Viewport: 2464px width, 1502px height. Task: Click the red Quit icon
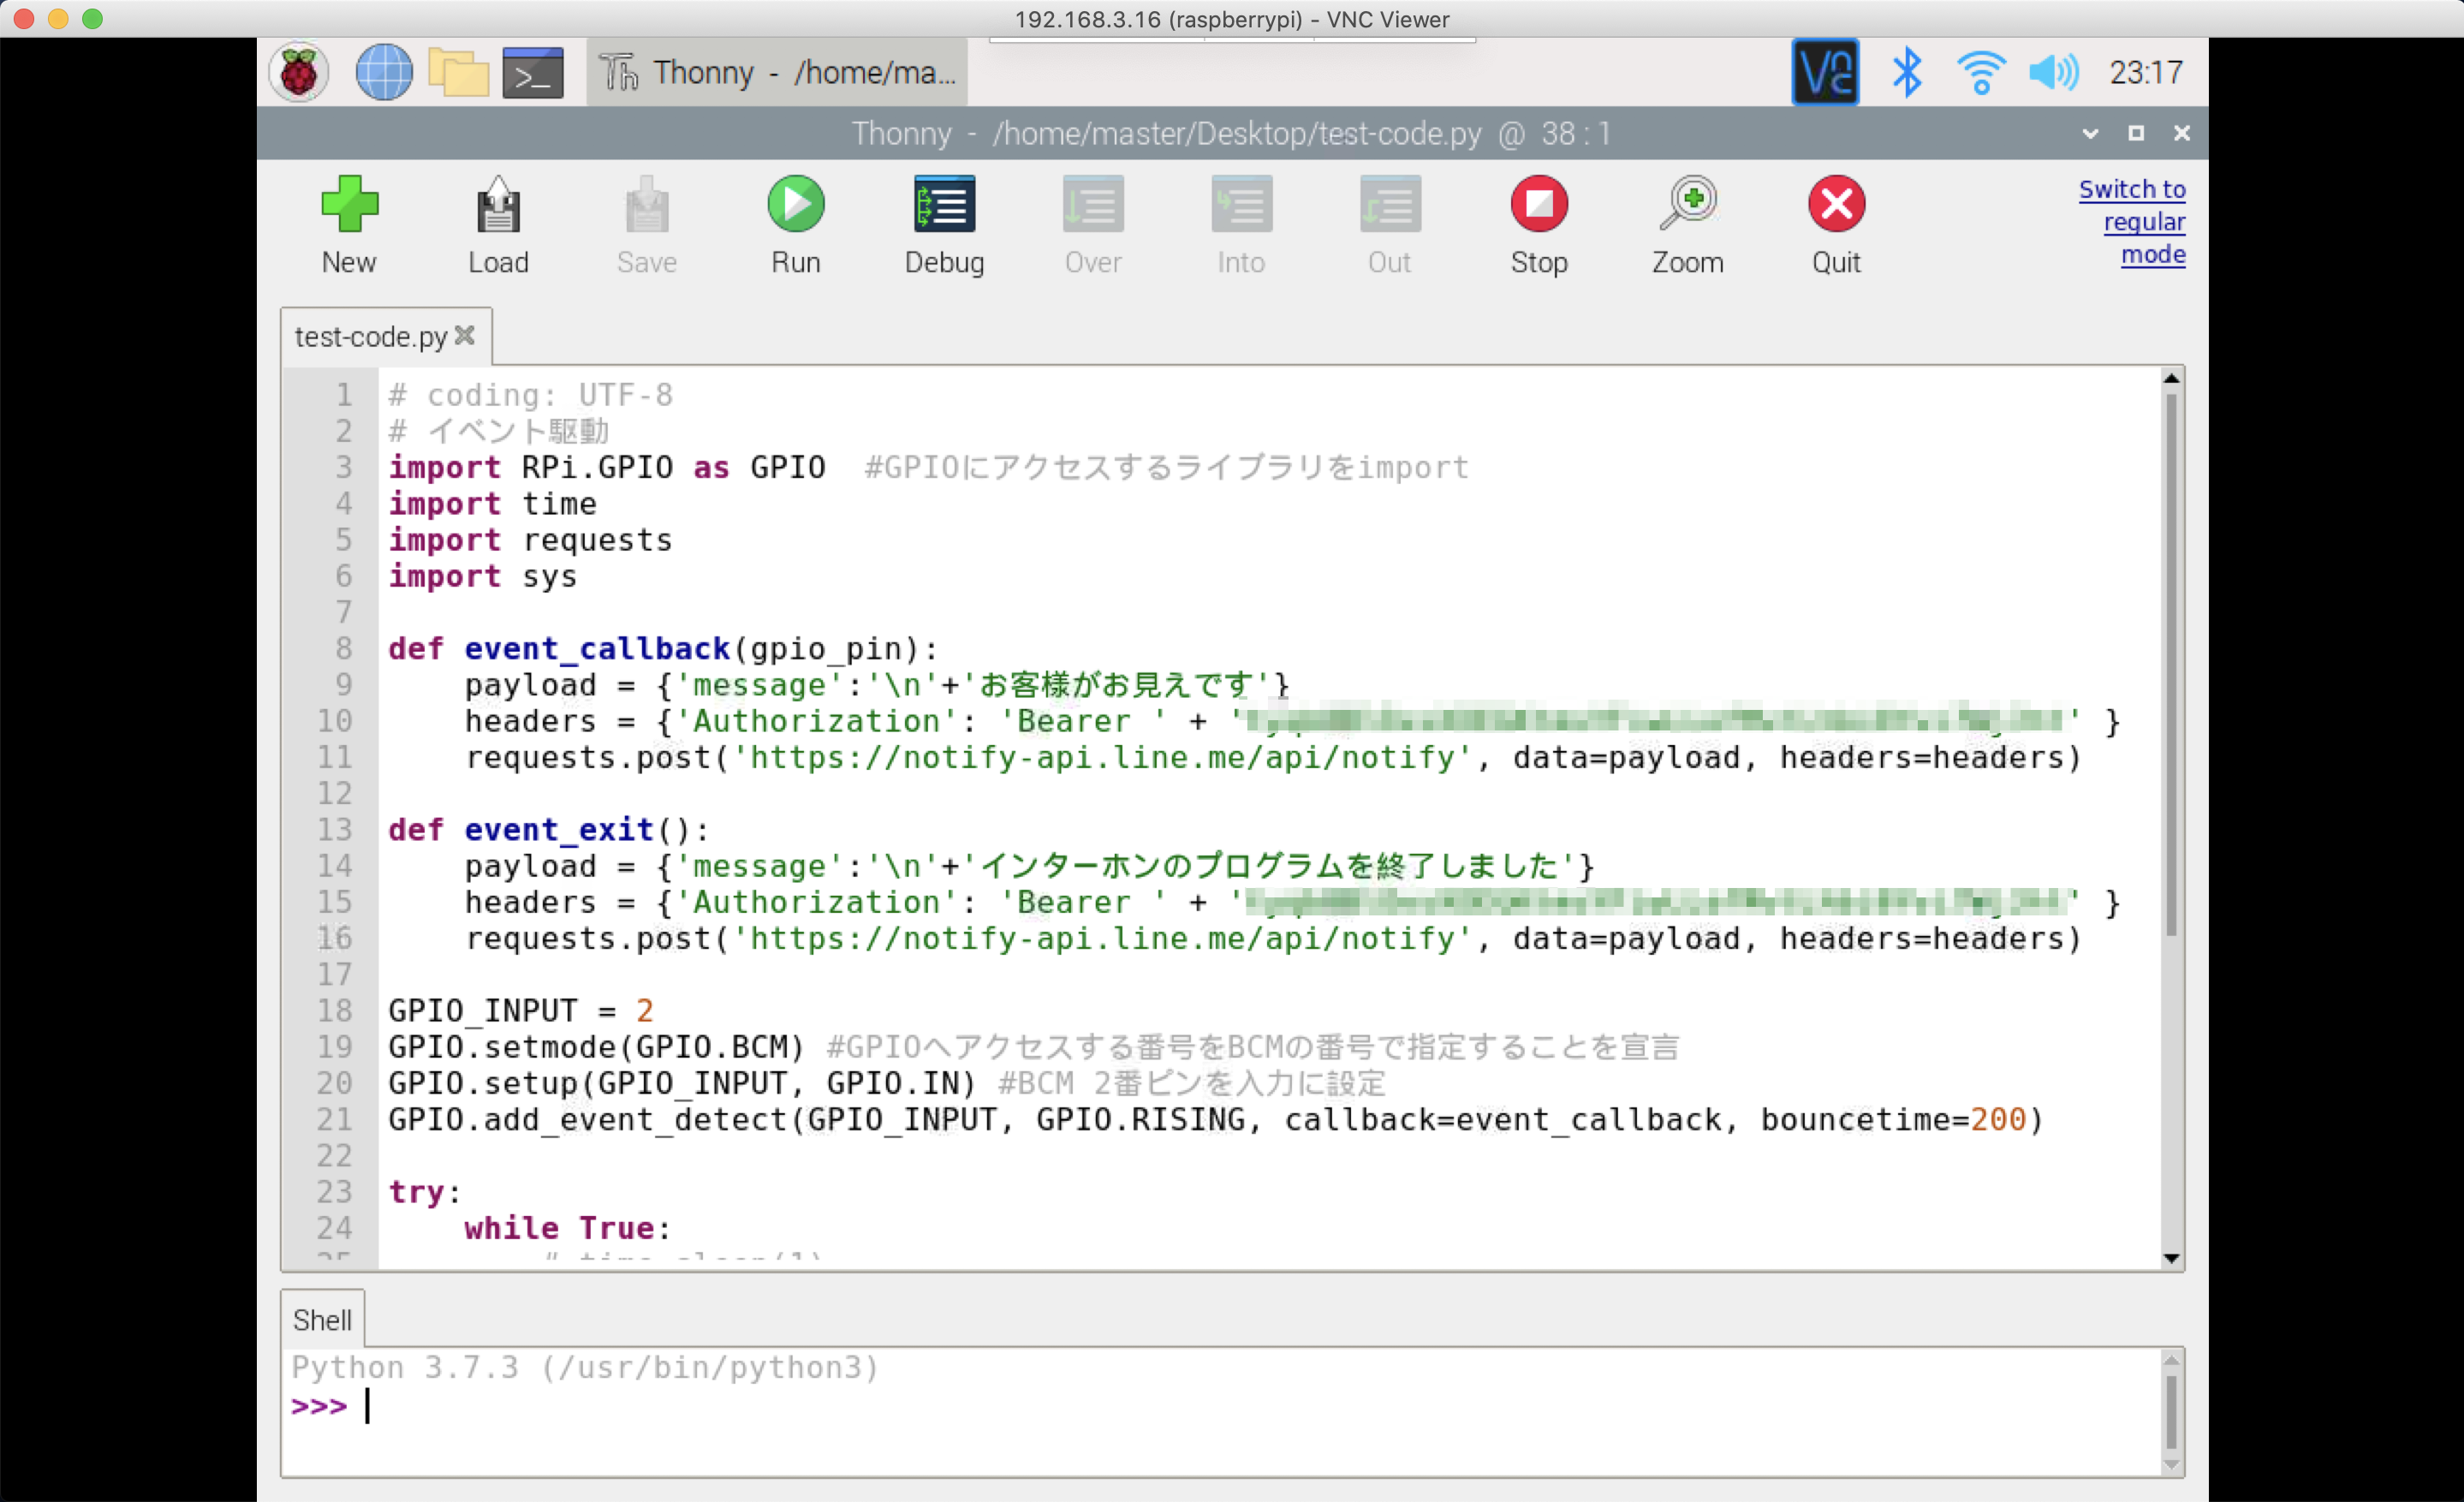coord(1836,205)
